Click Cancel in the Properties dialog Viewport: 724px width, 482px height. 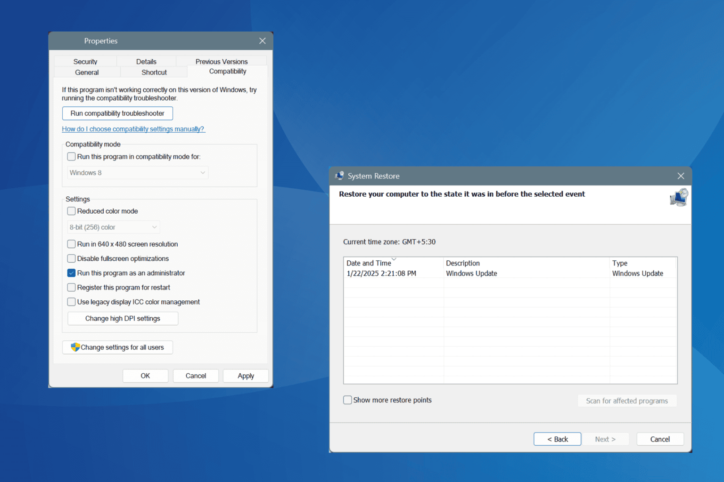[x=196, y=376]
